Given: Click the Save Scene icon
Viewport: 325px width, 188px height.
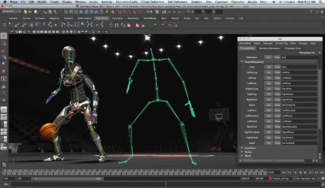Looking at the screenshot, I should point(35,12).
